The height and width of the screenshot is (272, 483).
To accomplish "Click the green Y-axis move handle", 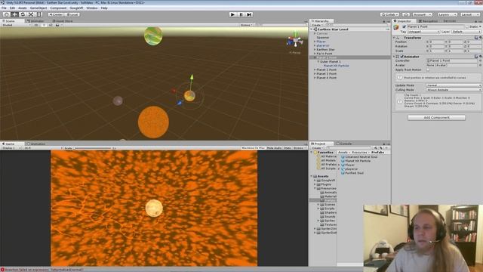I will pos(191,77).
